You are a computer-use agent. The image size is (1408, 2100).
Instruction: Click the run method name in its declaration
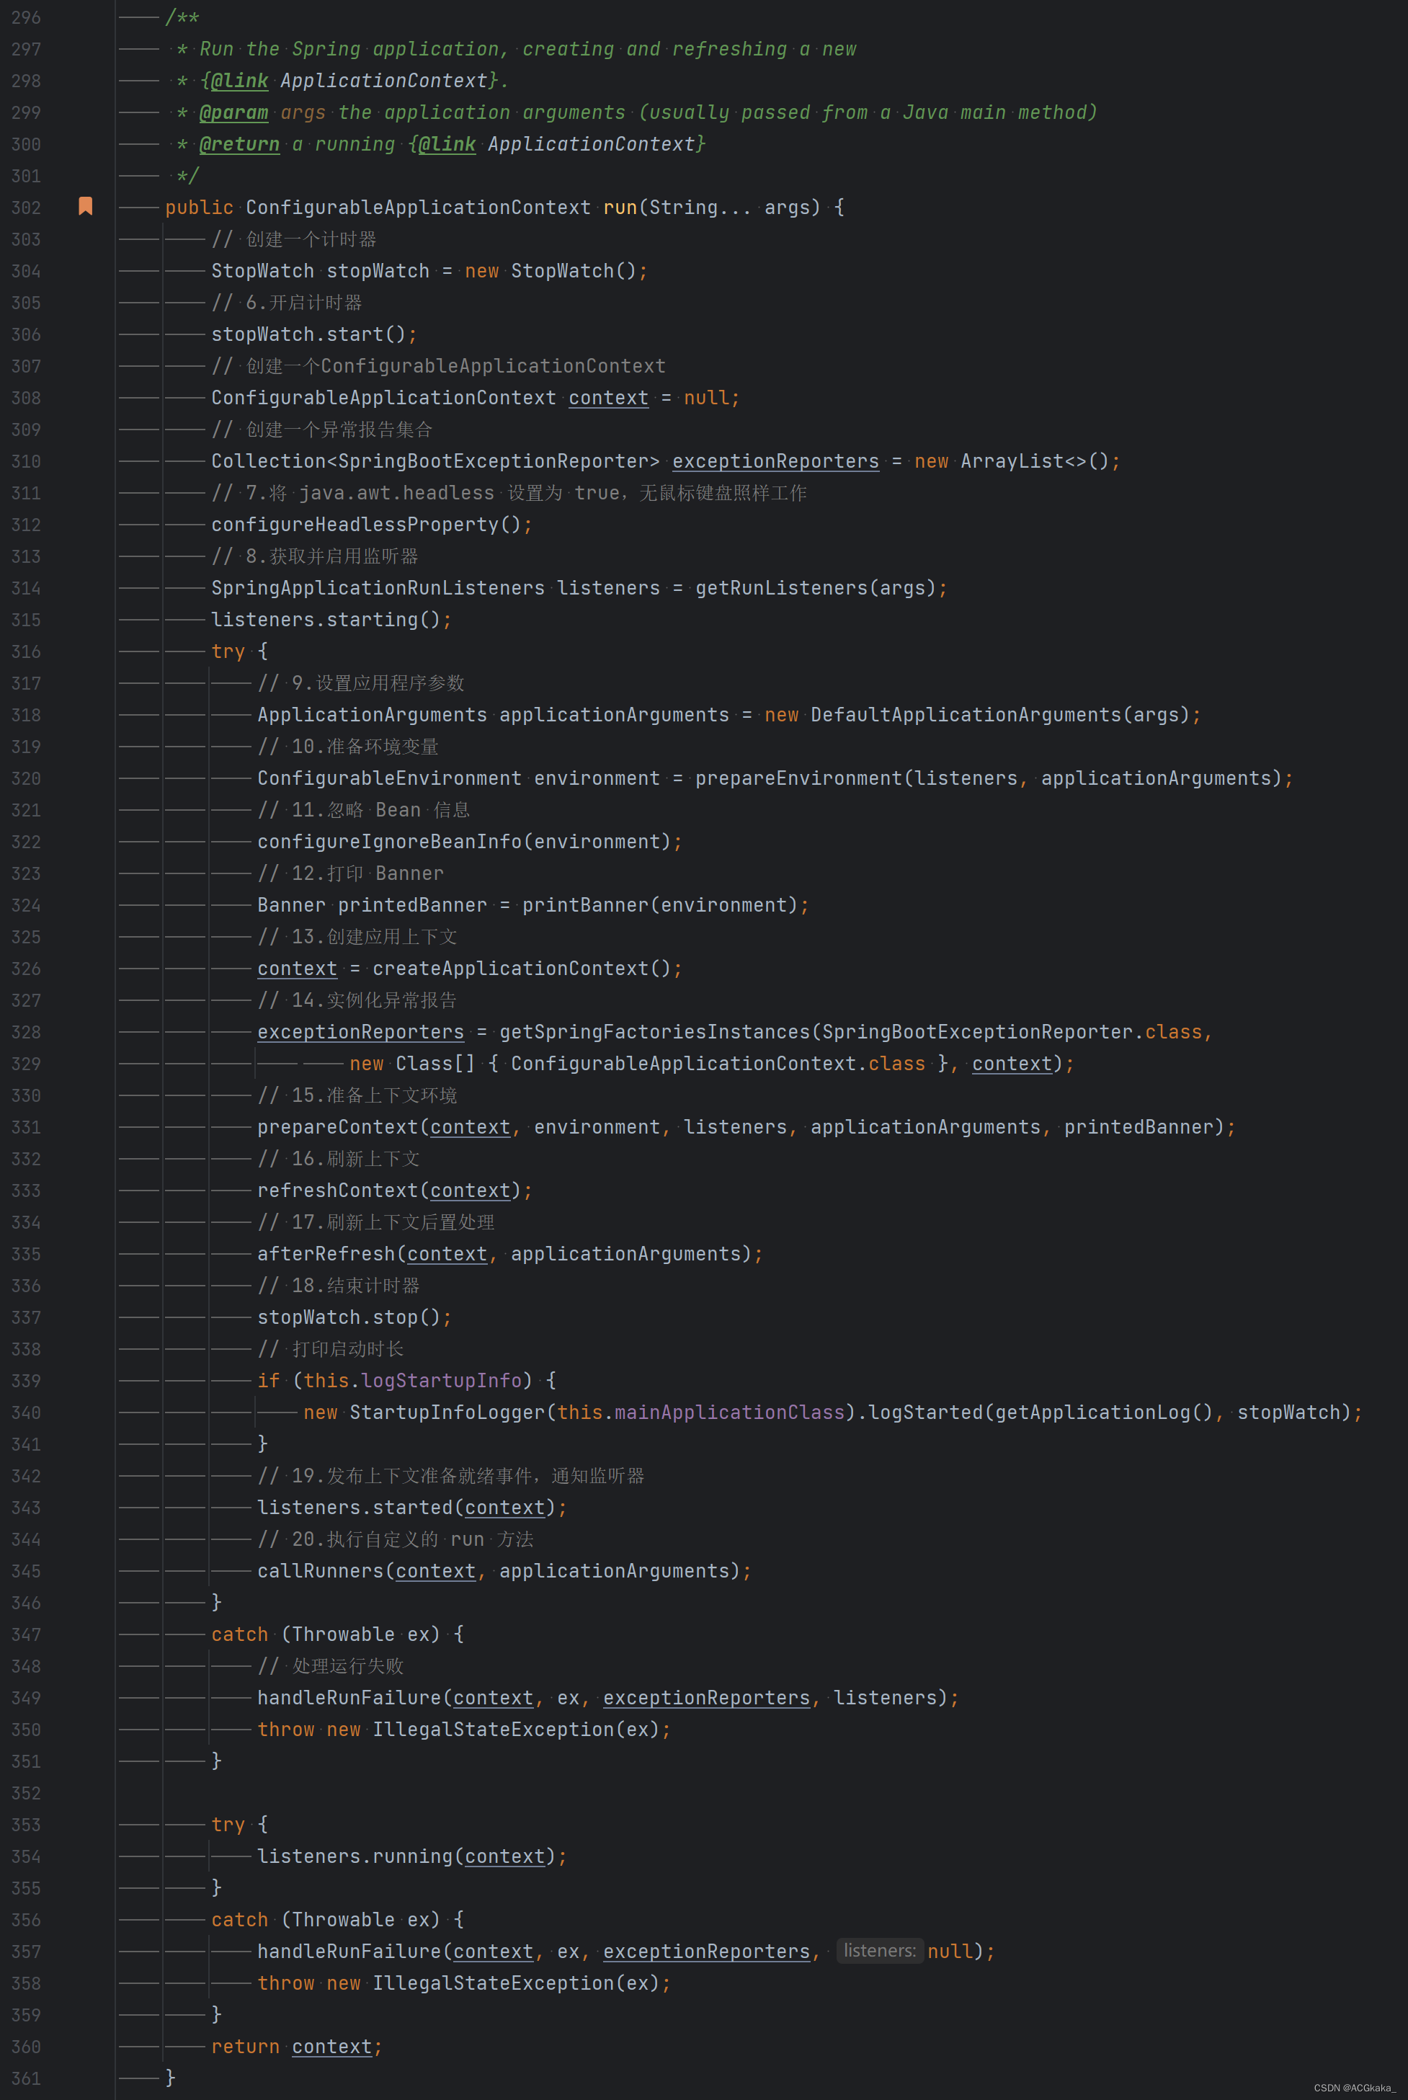click(620, 208)
